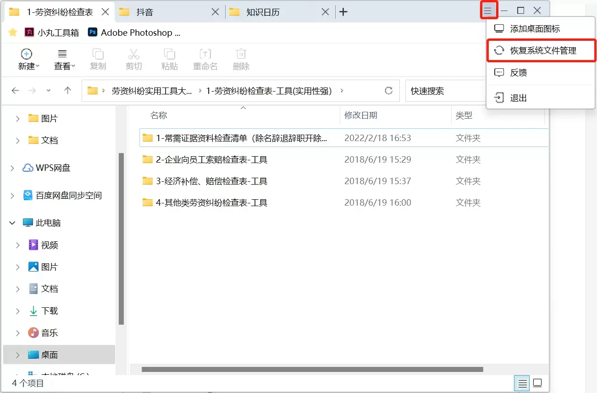Open the 新建 dropdown

tap(28, 60)
